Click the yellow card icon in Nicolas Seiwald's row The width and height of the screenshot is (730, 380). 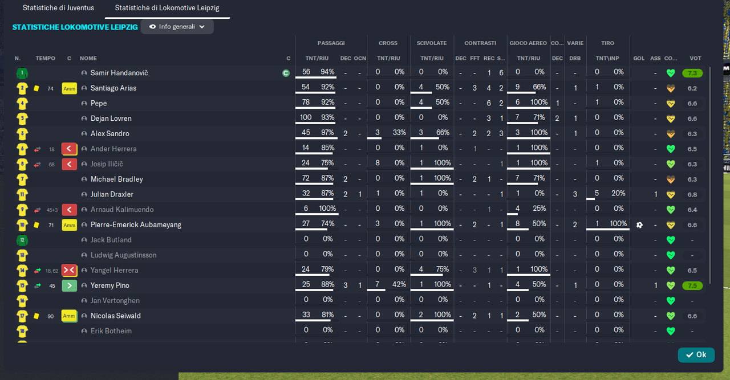(36, 316)
